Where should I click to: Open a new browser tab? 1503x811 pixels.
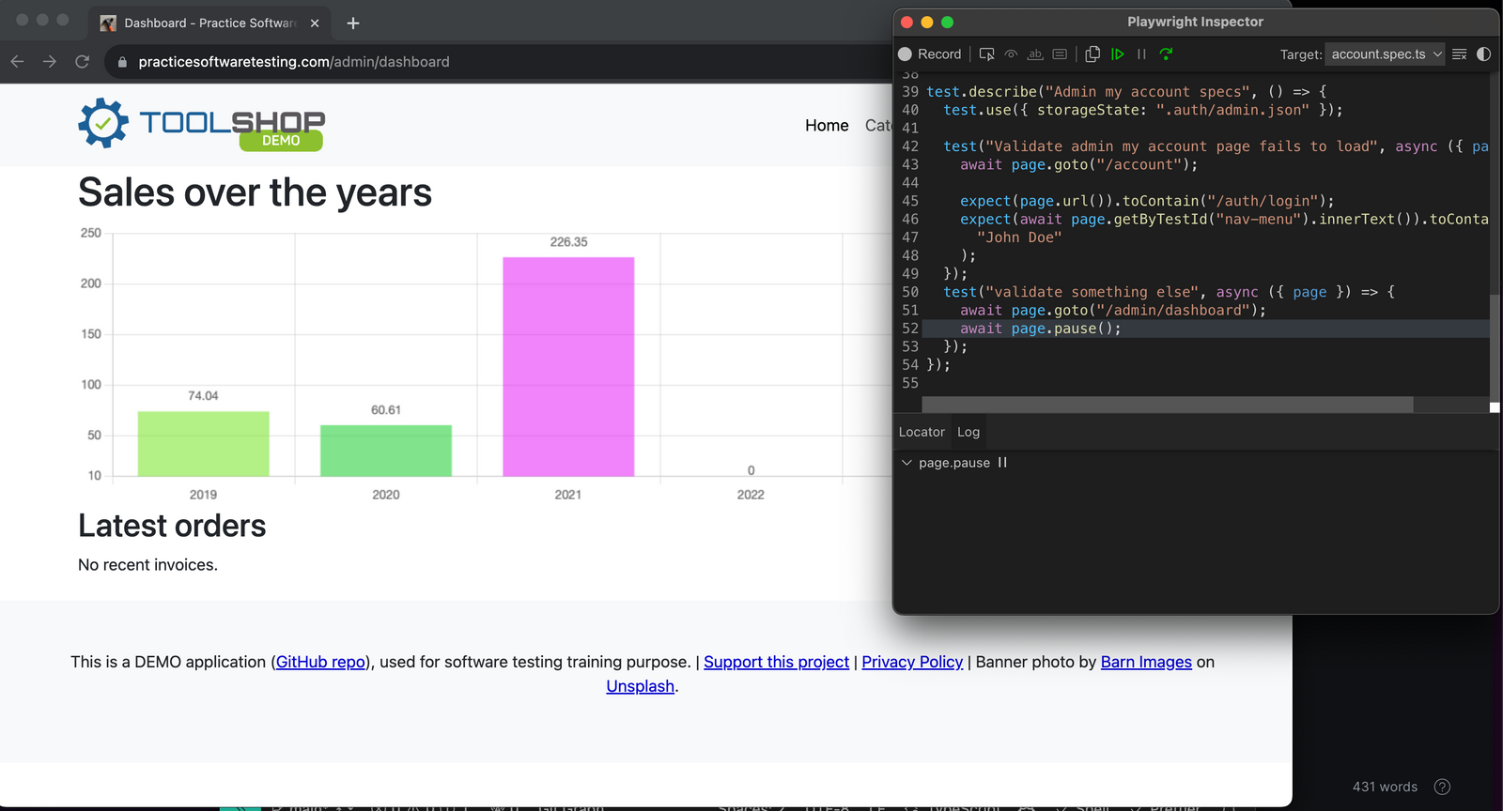(x=353, y=23)
